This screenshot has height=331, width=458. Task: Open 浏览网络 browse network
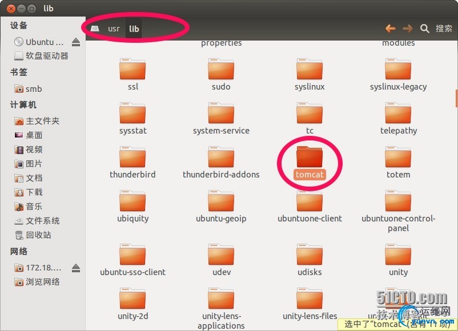[37, 282]
